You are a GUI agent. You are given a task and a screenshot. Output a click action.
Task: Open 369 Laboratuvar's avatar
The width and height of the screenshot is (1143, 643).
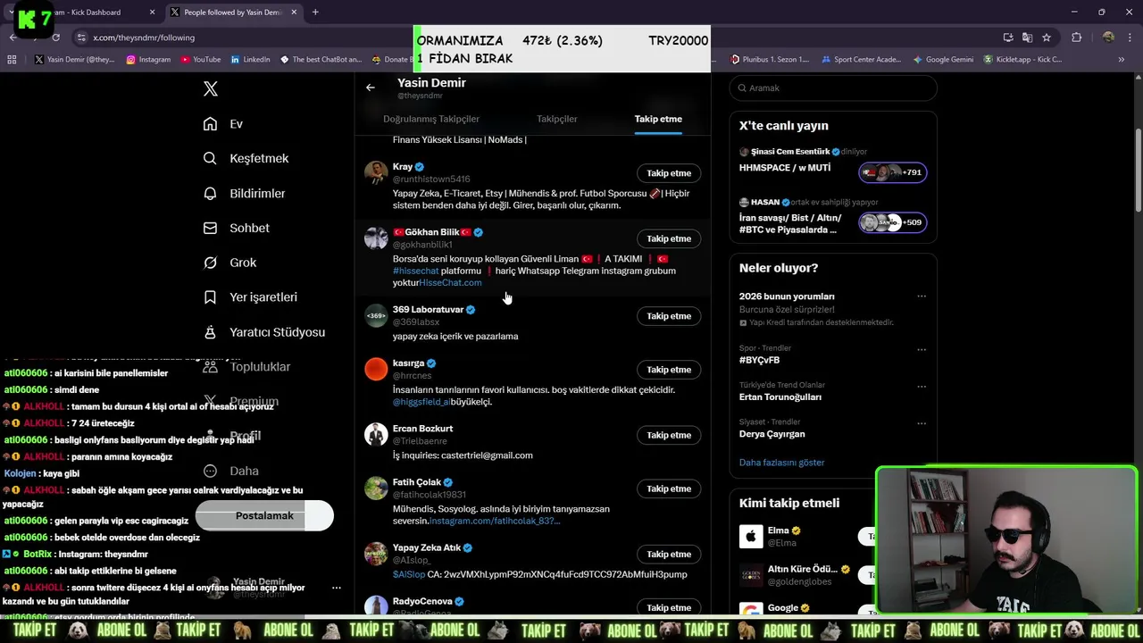click(376, 315)
